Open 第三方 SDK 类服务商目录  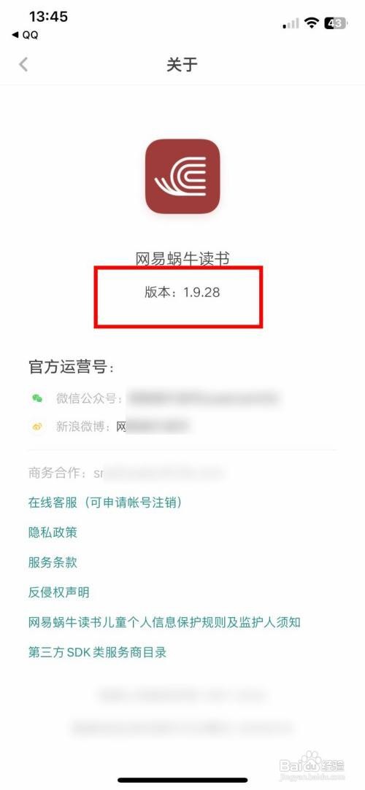pyautogui.click(x=97, y=652)
